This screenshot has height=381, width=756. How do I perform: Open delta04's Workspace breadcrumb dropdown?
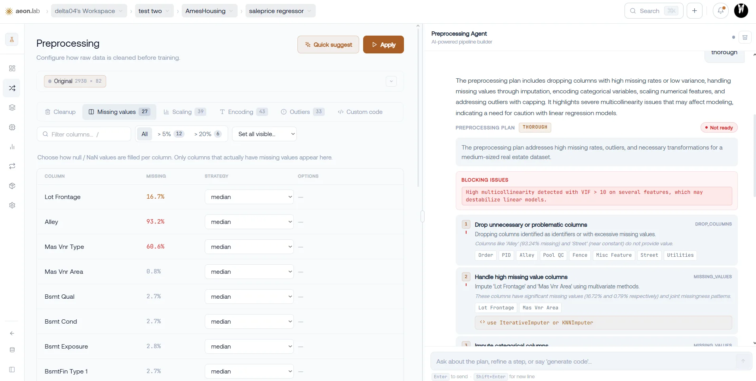pyautogui.click(x=89, y=11)
